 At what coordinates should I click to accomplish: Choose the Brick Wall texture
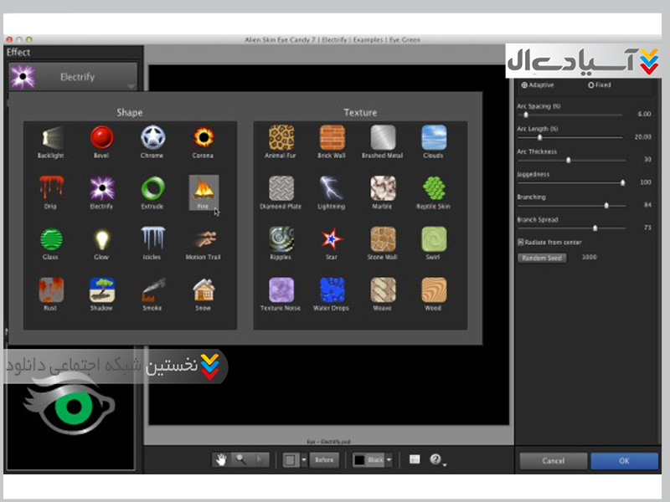332,137
